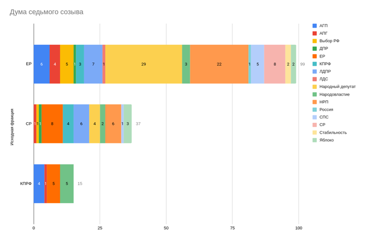The width and height of the screenshot is (366, 236).
Task: Click the АГП legend color swatch
Action: (315, 26)
